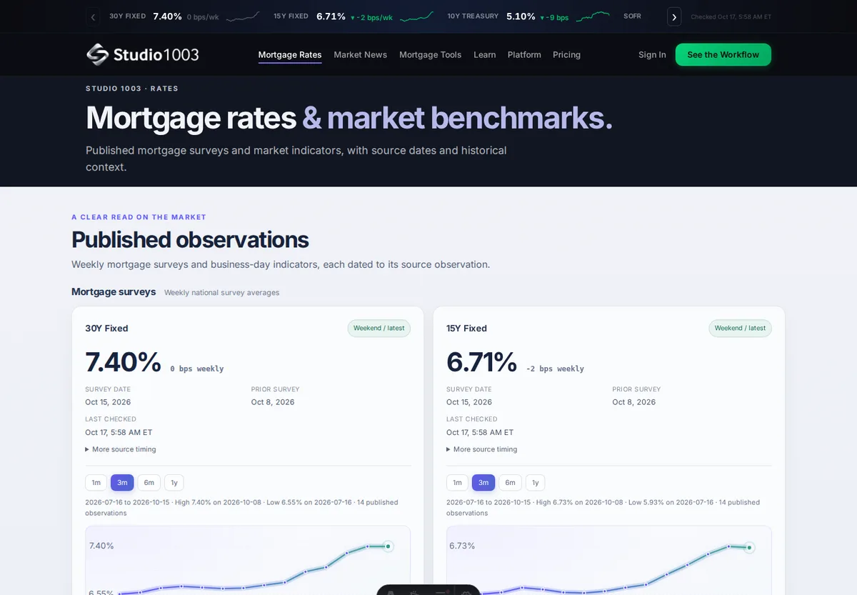Click 7.40% axis label on 30Y chart

(x=101, y=546)
